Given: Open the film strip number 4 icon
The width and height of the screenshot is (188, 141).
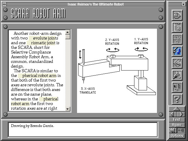Looking at the screenshot, I should [x=177, y=27].
